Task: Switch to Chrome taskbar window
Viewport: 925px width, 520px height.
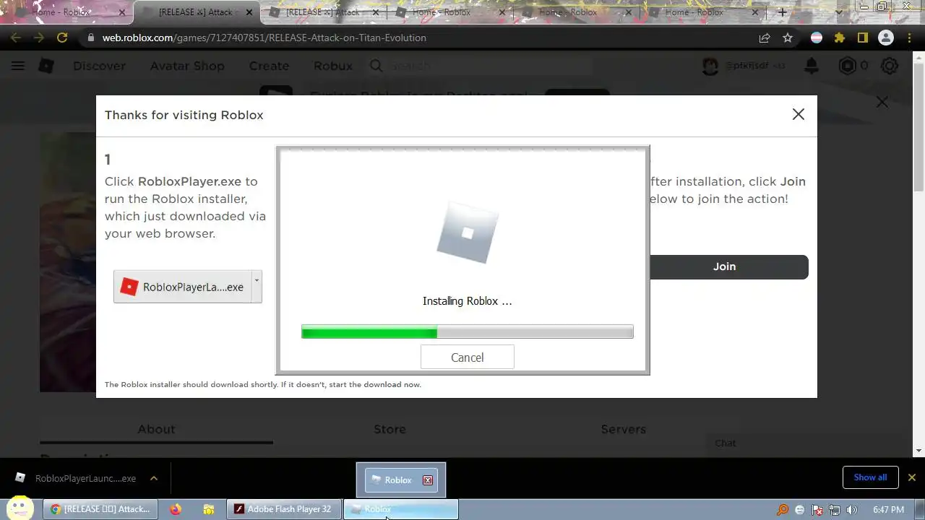Action: coord(100,509)
